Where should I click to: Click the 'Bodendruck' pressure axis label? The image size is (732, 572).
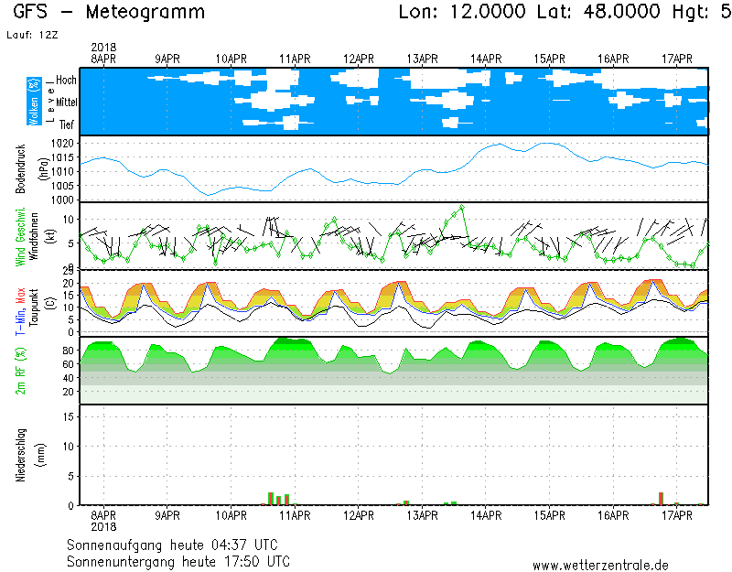pos(20,168)
